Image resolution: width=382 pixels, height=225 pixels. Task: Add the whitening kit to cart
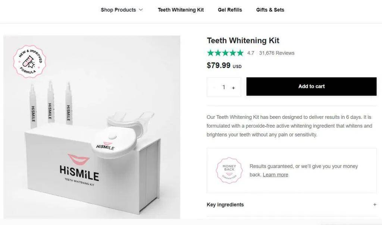311,87
